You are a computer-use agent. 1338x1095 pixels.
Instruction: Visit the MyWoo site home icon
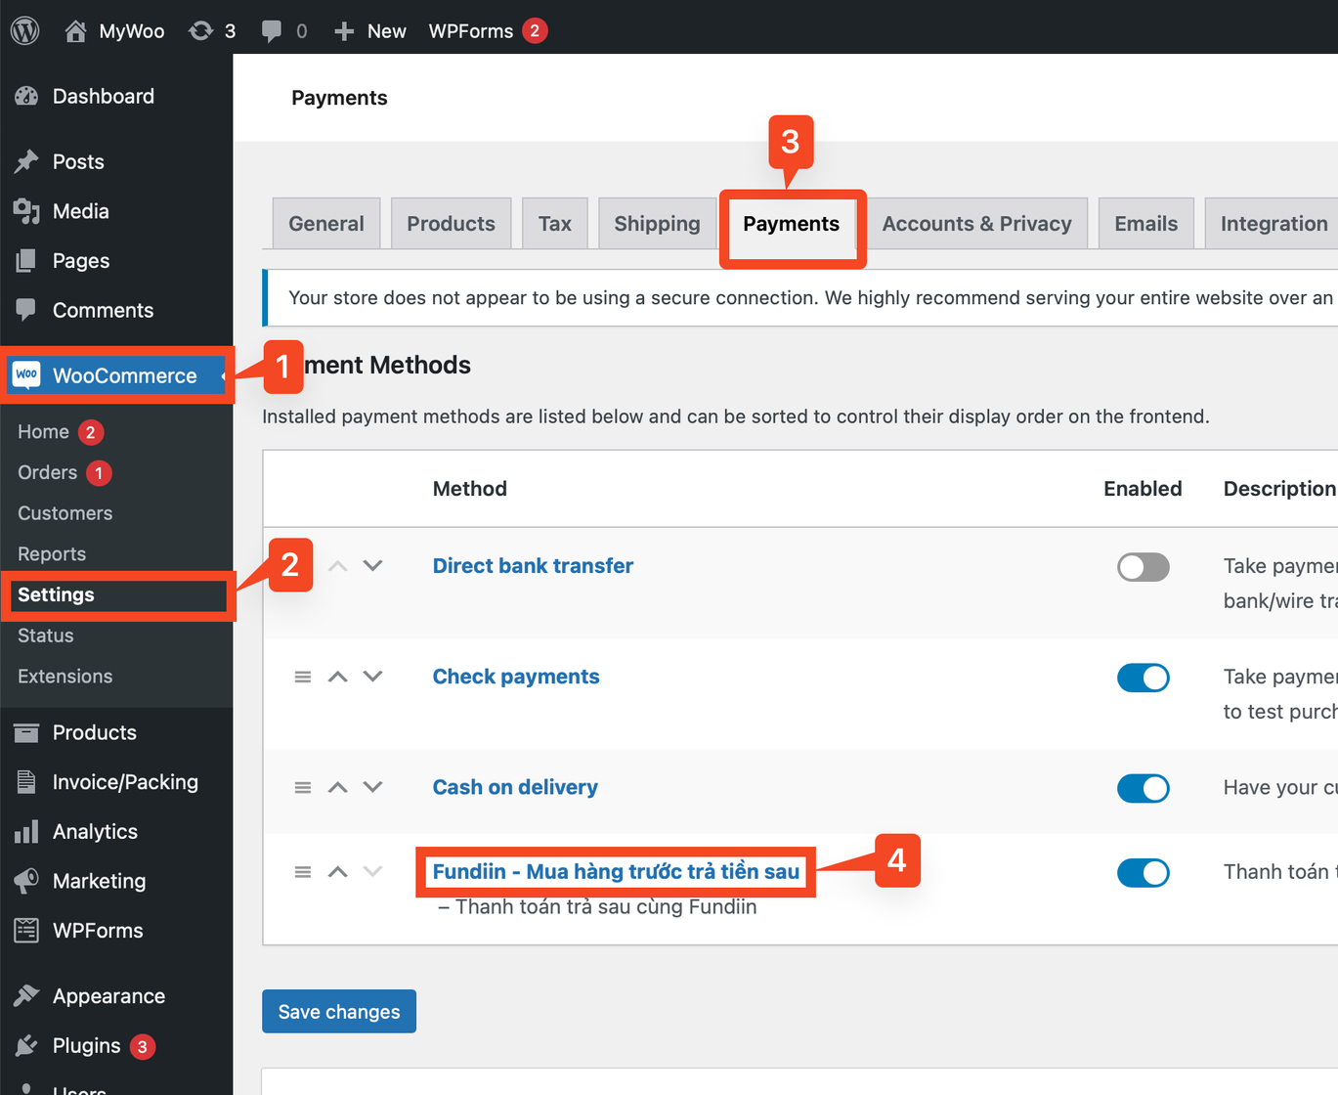coord(75,31)
